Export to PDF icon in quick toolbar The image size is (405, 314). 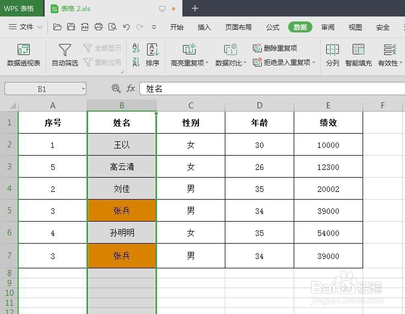click(85, 27)
